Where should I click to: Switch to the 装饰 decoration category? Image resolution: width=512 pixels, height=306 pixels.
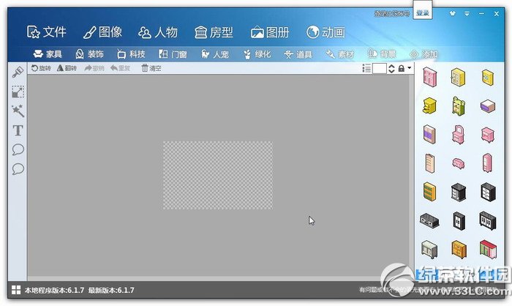click(x=89, y=54)
